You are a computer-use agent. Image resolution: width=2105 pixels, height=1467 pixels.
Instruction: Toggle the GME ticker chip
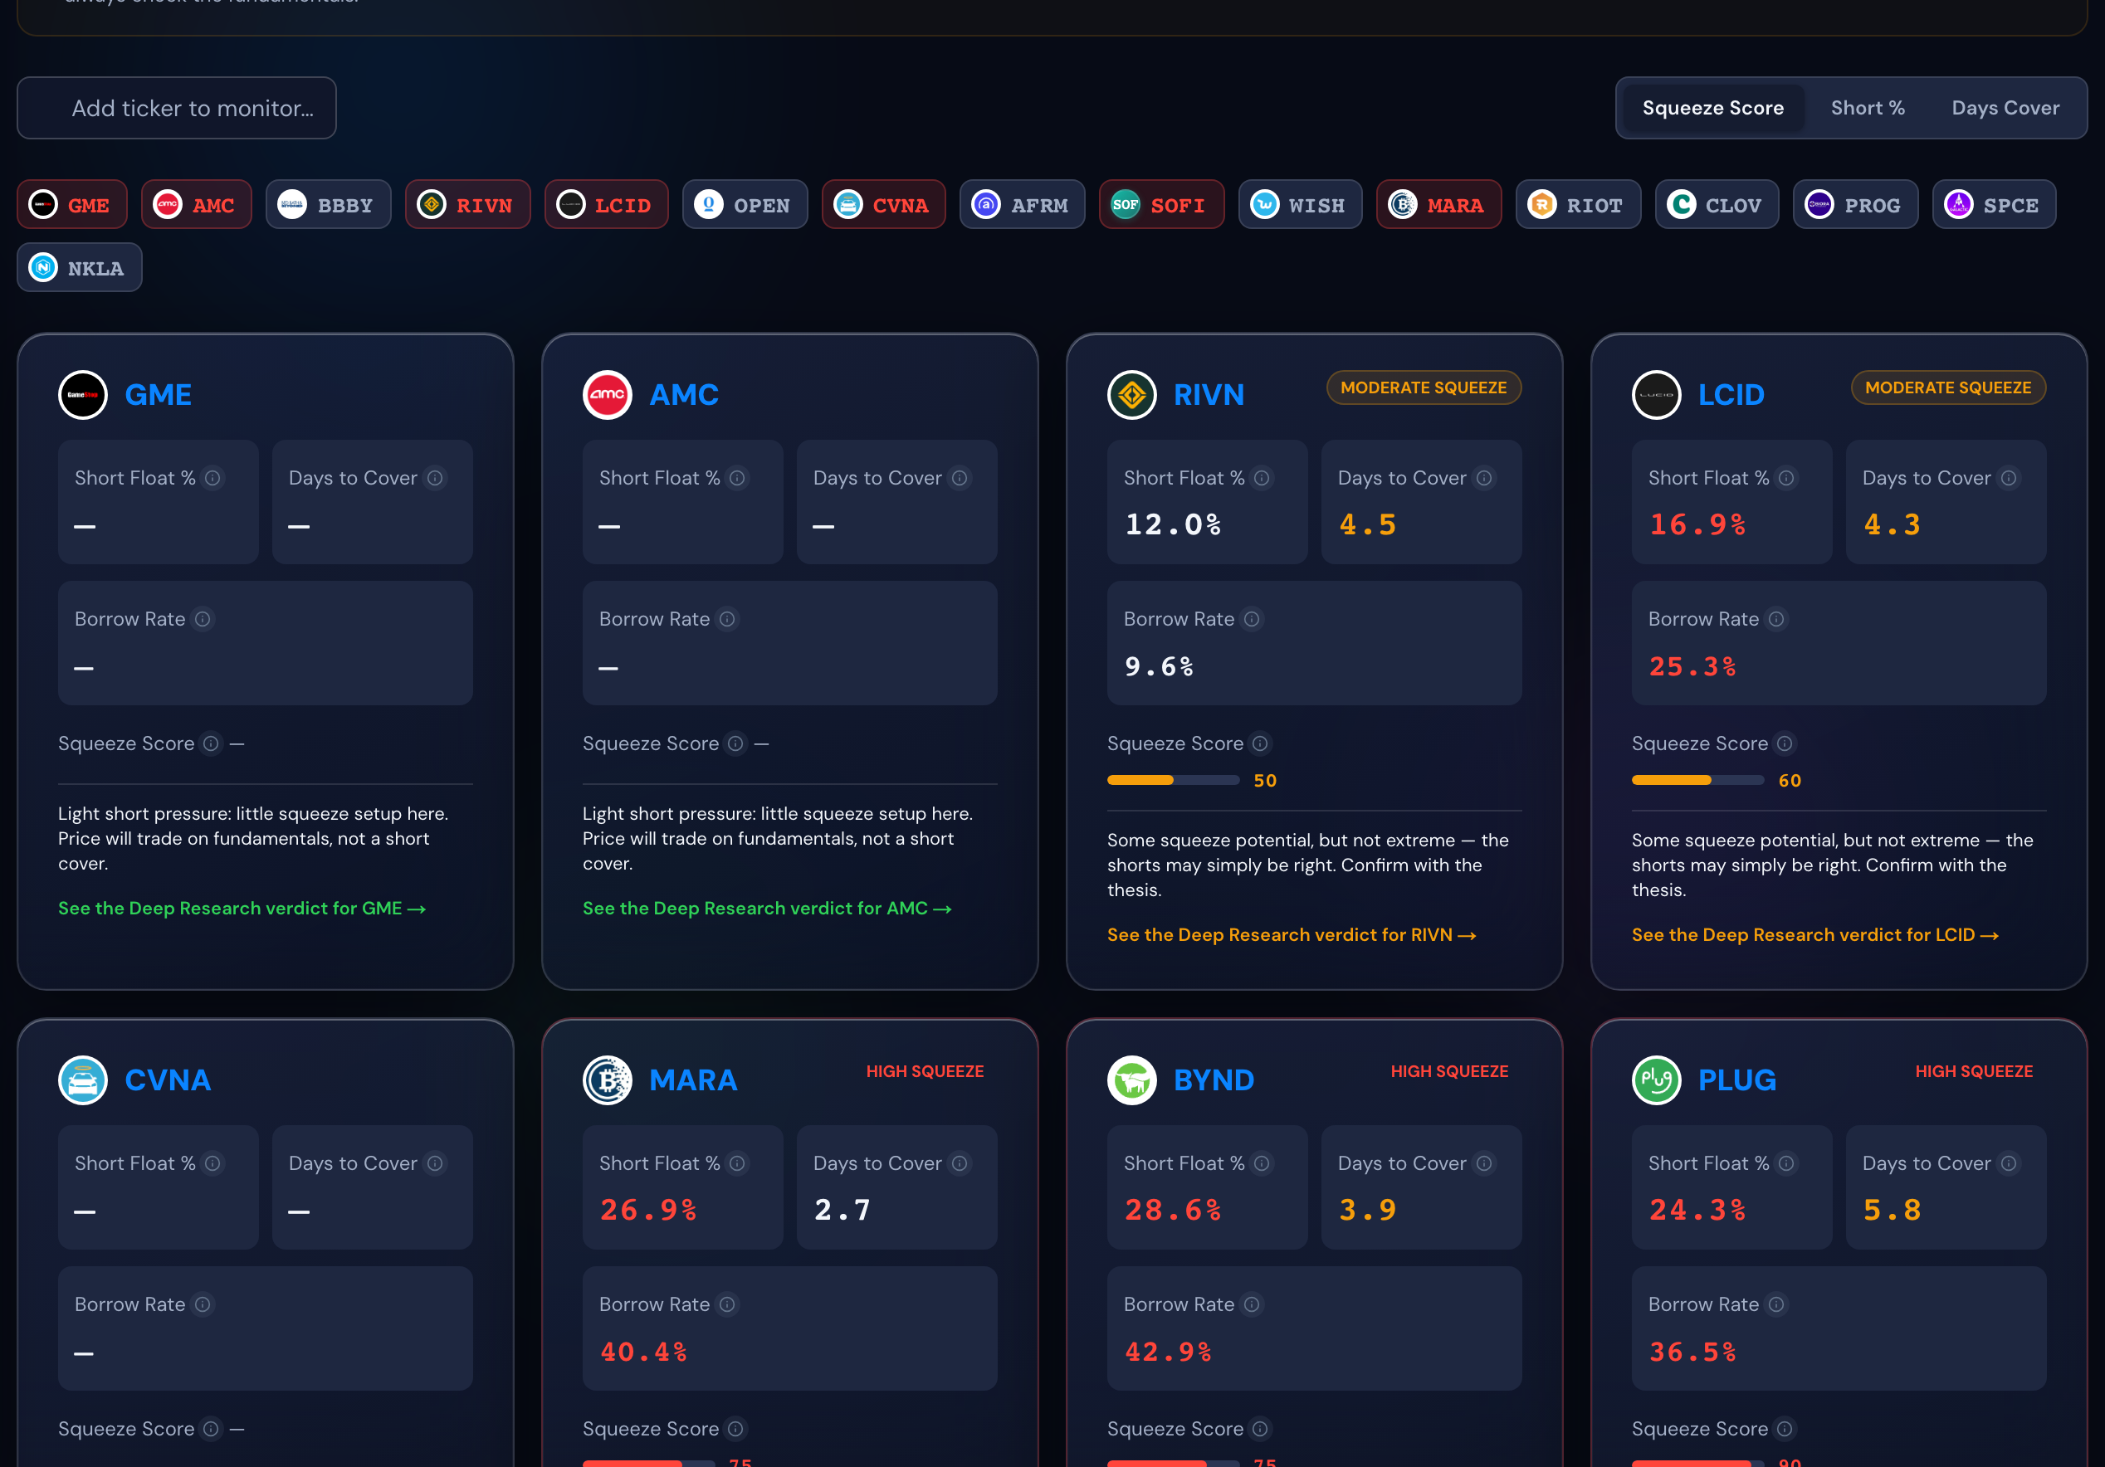tap(71, 204)
